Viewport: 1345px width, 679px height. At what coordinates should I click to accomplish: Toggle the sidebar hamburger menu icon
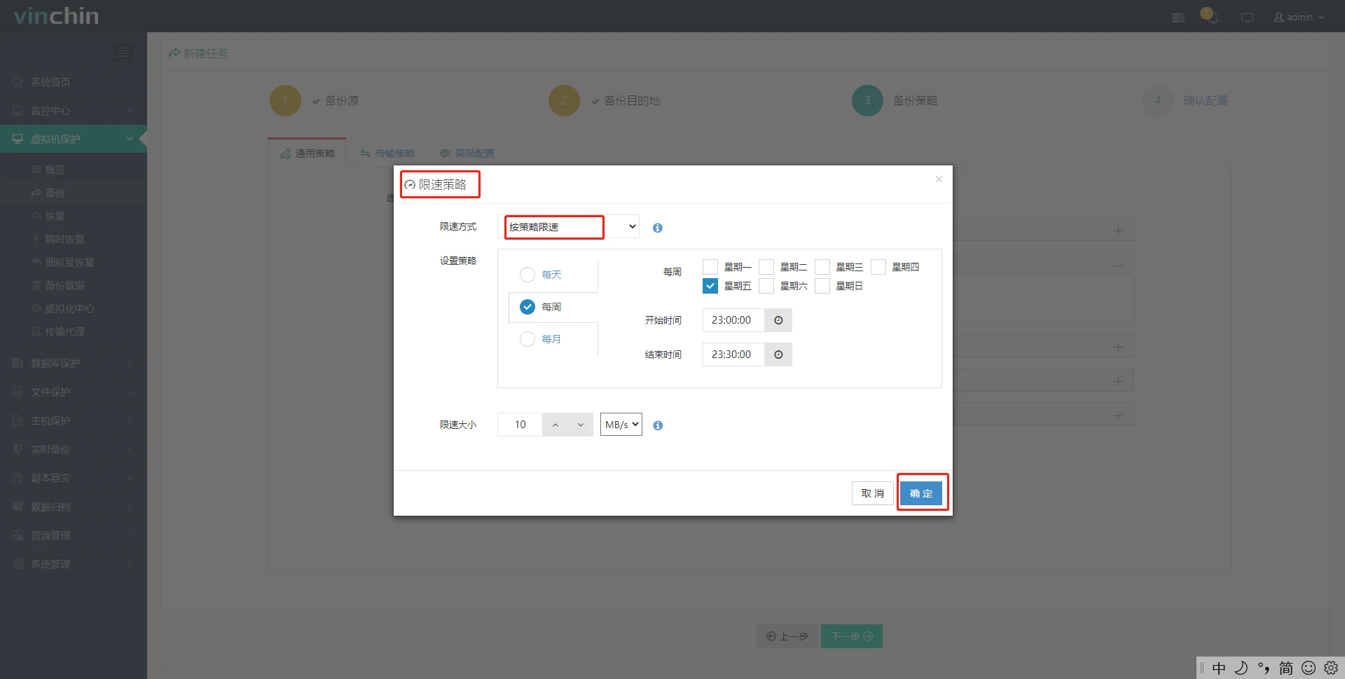click(123, 53)
